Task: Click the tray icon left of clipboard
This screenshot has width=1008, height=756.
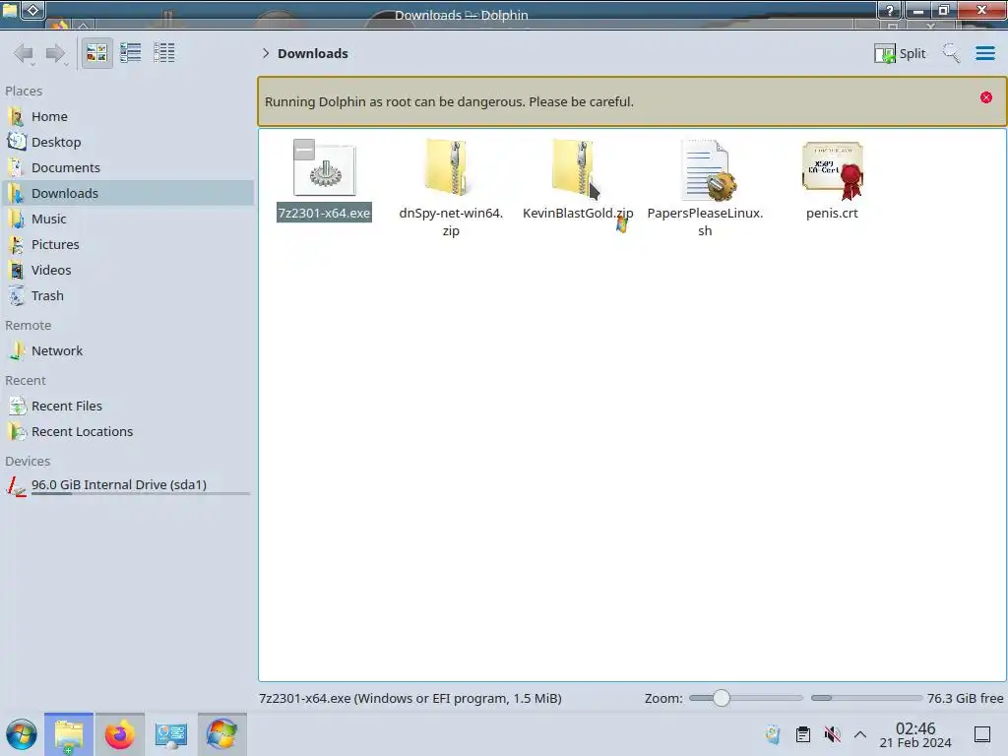Action: coord(774,734)
